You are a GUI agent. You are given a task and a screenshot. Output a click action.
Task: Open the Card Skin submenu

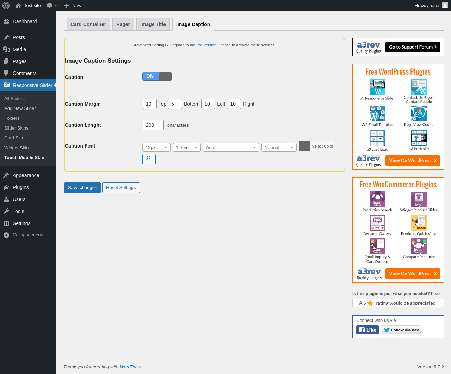pyautogui.click(x=14, y=138)
